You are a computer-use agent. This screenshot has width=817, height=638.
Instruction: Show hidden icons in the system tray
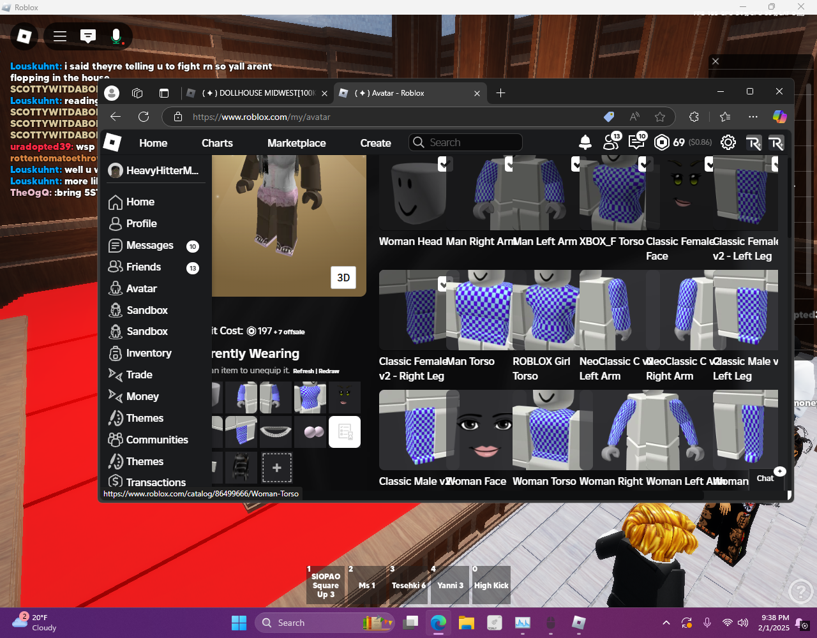point(666,623)
